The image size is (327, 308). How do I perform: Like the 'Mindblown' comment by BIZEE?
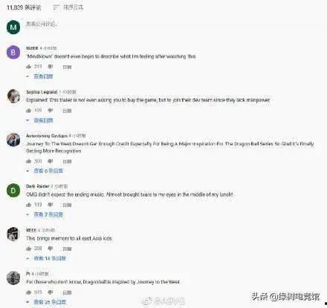click(29, 67)
